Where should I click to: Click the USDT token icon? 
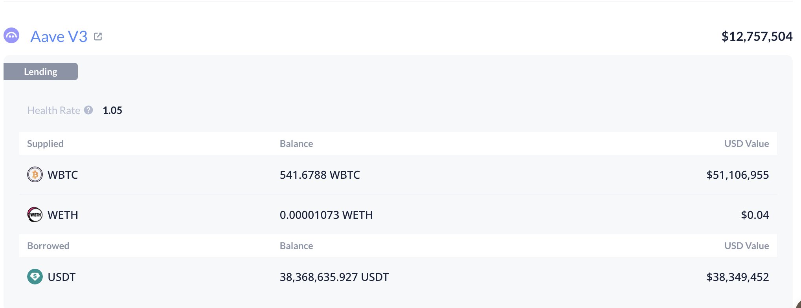click(35, 277)
